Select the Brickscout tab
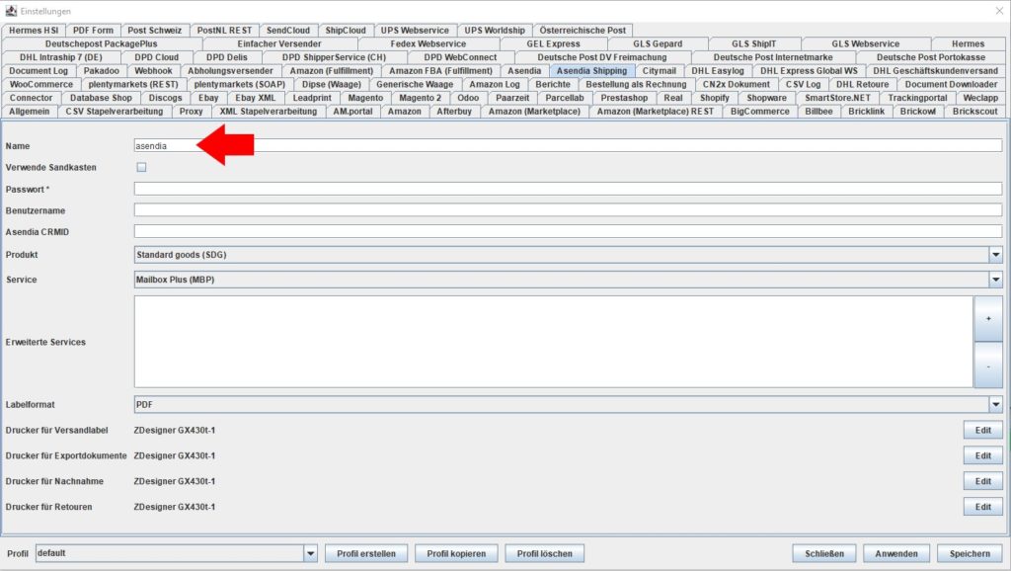Viewport: 1011px width, 571px height. coord(974,112)
